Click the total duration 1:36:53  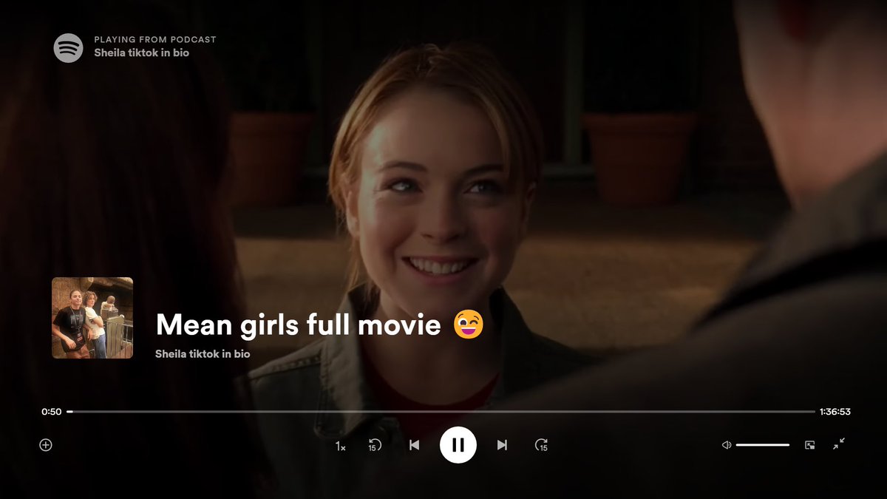coord(835,412)
